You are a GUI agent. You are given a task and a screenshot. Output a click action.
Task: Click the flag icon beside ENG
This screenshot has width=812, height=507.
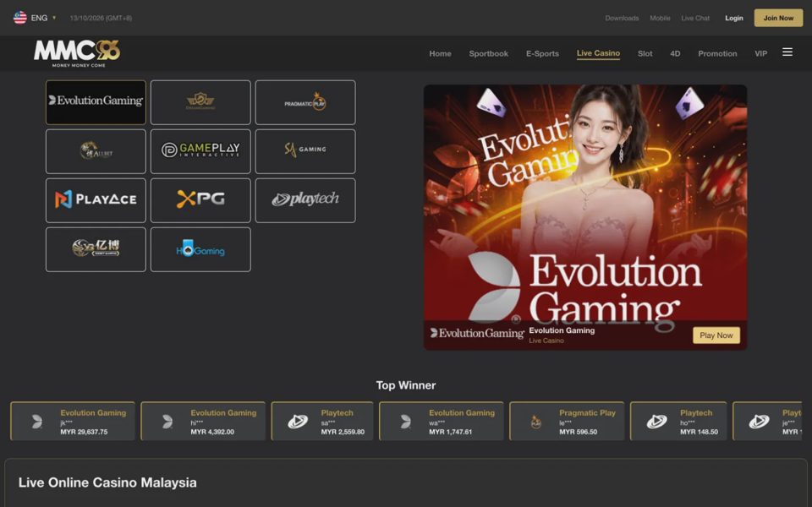[20, 18]
